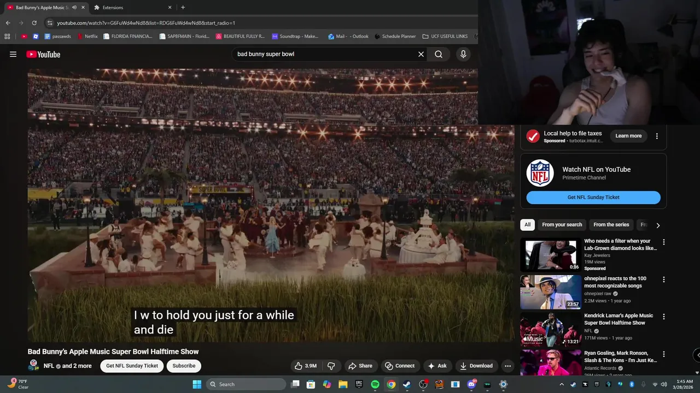Open ohnepixel reacts video thumbnail
700x393 pixels.
pos(550,292)
